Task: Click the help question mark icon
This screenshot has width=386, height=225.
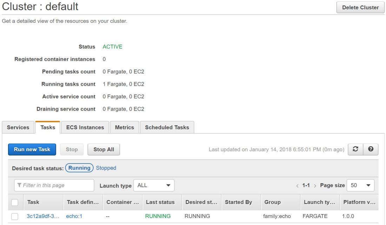Action: [370, 149]
